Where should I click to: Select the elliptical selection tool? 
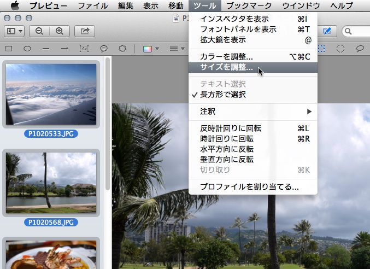(340, 49)
